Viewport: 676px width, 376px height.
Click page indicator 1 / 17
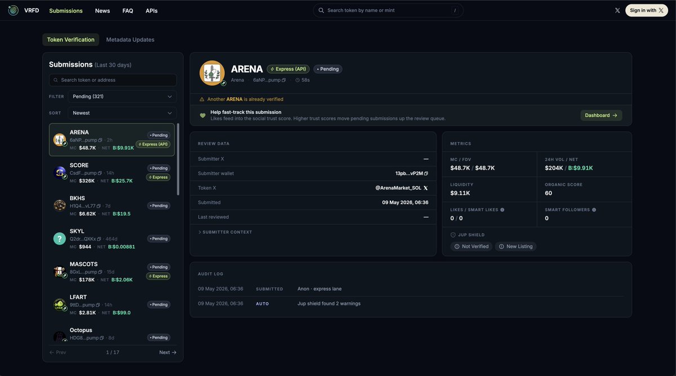pyautogui.click(x=113, y=352)
